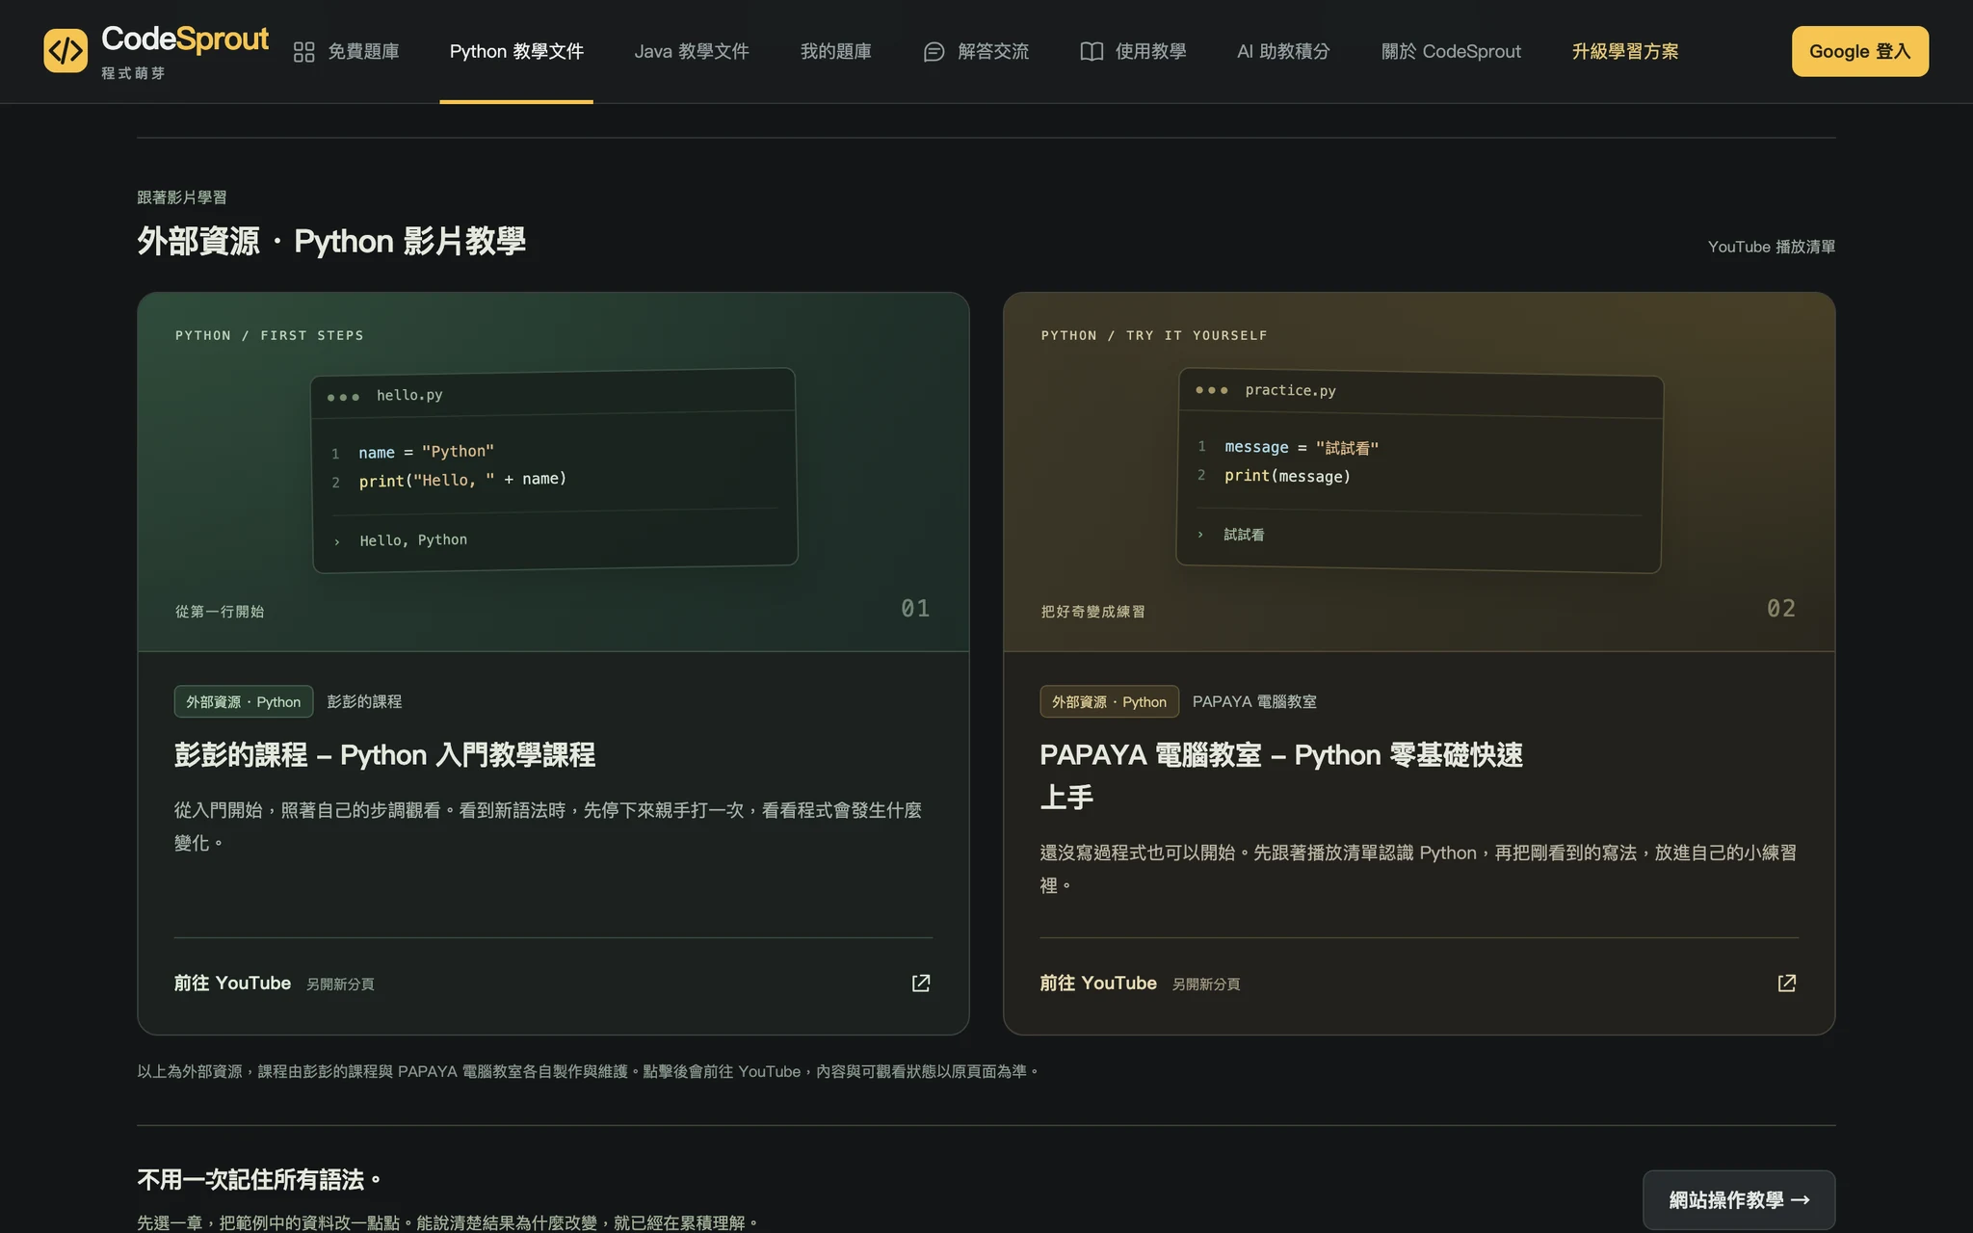
Task: Click the arrow on 網站操作教學 button
Action: tap(1801, 1200)
